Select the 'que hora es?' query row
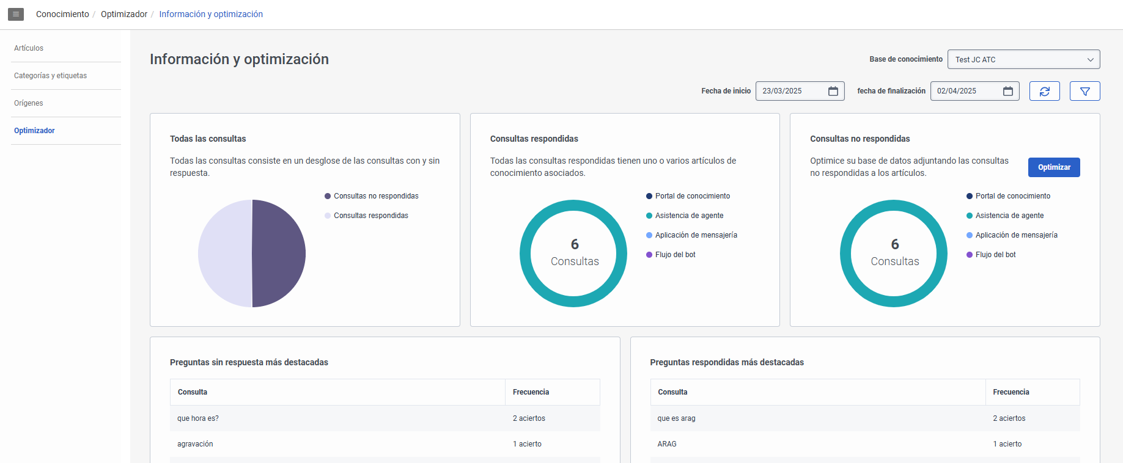1123x463 pixels. pyautogui.click(x=385, y=418)
